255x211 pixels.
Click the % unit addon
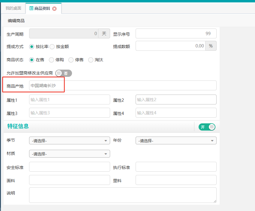coord(211,46)
